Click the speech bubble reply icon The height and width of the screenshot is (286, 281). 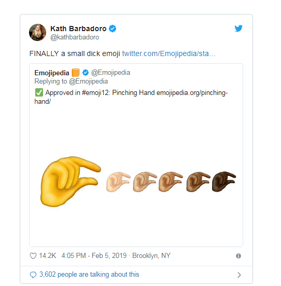[33, 275]
